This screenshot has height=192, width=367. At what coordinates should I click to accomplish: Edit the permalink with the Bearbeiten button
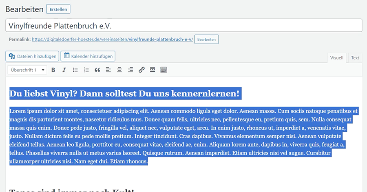(x=207, y=40)
